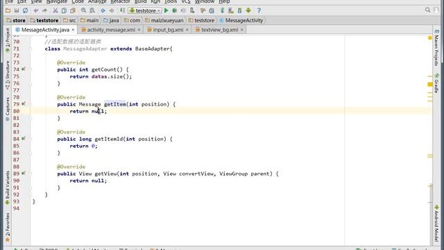Click the yellow inspection status square
The image size is (444, 250).
tap(430, 37)
